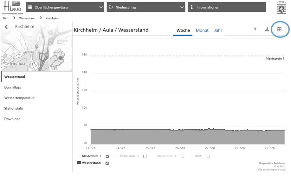Click the Kirchheim map thumbnail
This screenshot has height=182, width=291.
[x=36, y=51]
